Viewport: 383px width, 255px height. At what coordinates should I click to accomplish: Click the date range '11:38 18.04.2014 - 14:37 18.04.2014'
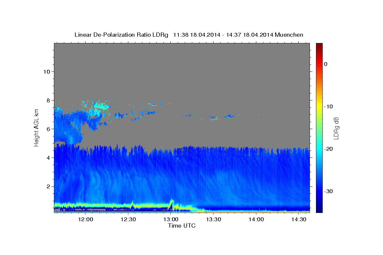223,35
